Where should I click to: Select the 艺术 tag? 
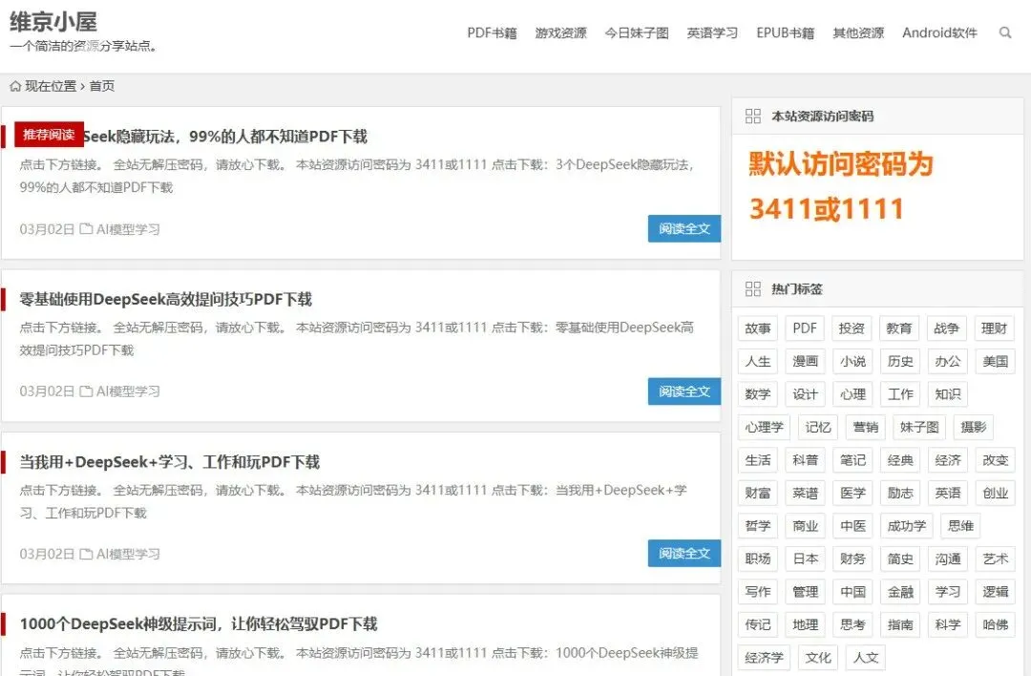point(995,559)
